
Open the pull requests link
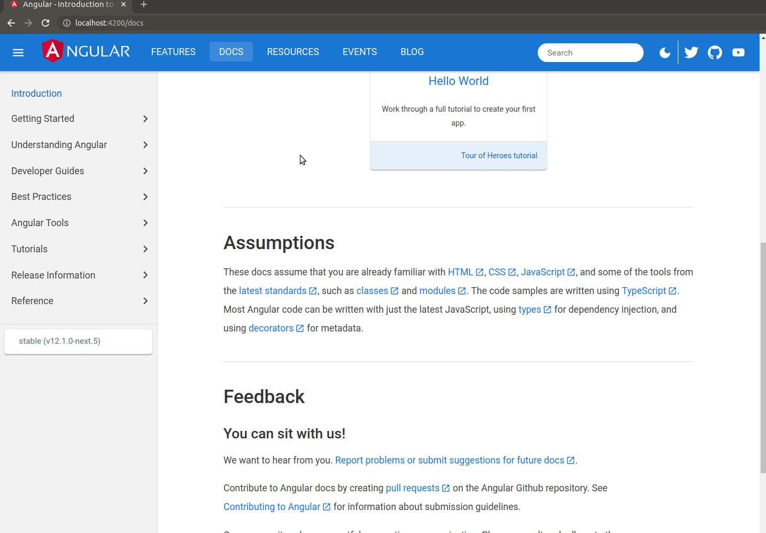point(417,488)
